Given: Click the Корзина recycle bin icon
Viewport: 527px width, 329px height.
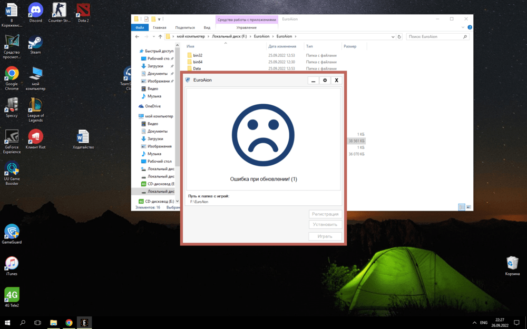Looking at the screenshot, I should [512, 263].
